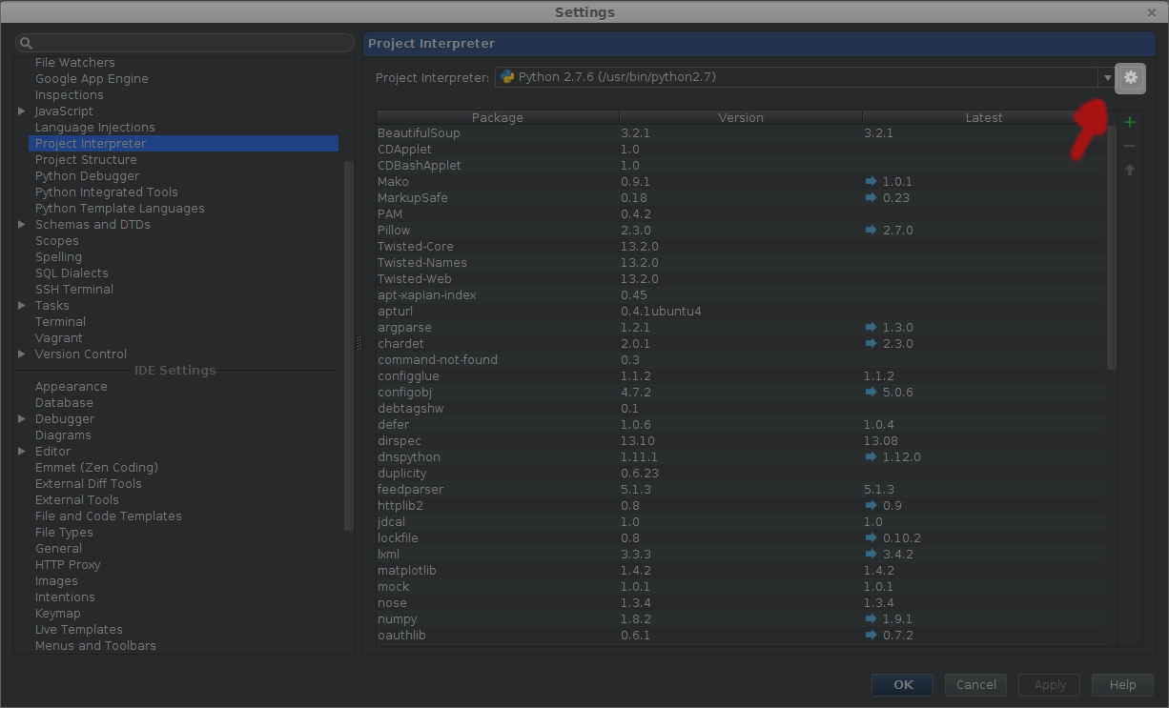Expand the Version Control node

point(22,354)
